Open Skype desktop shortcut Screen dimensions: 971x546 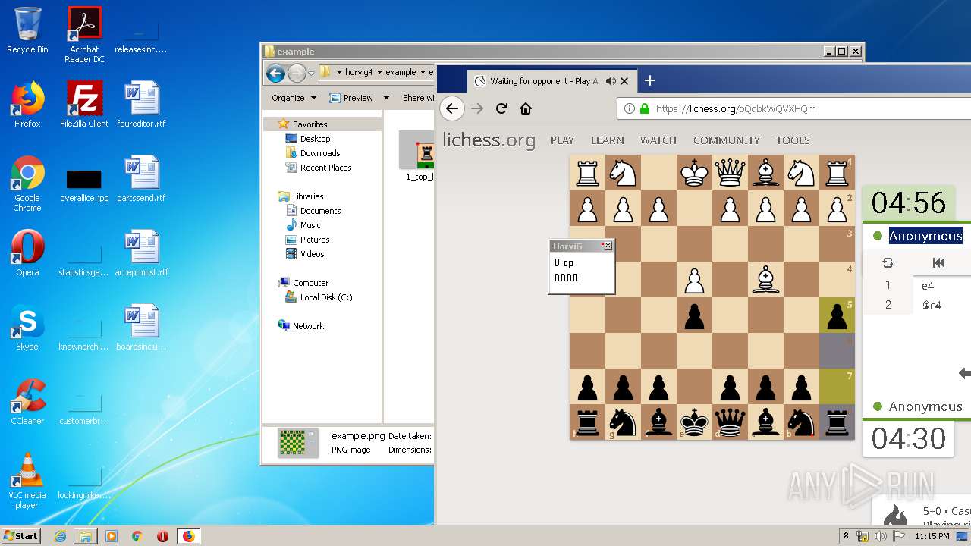27,327
